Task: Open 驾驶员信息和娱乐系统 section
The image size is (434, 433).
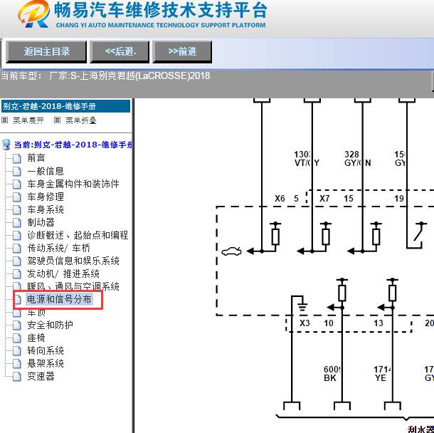Action: pos(73,261)
